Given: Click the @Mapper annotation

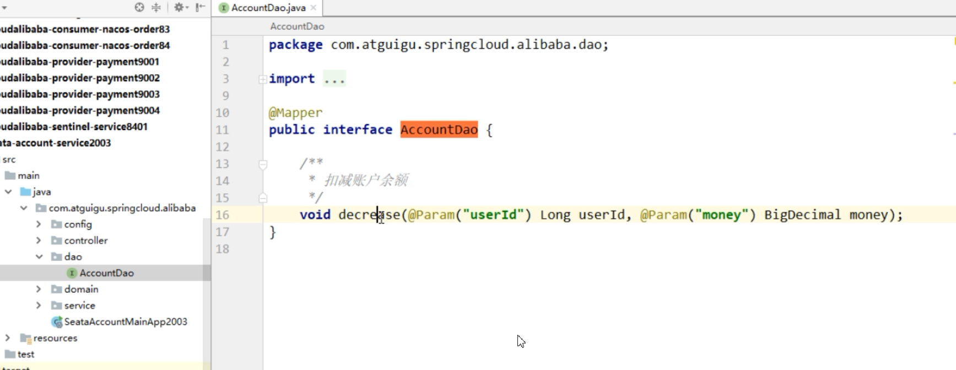Looking at the screenshot, I should click(295, 113).
